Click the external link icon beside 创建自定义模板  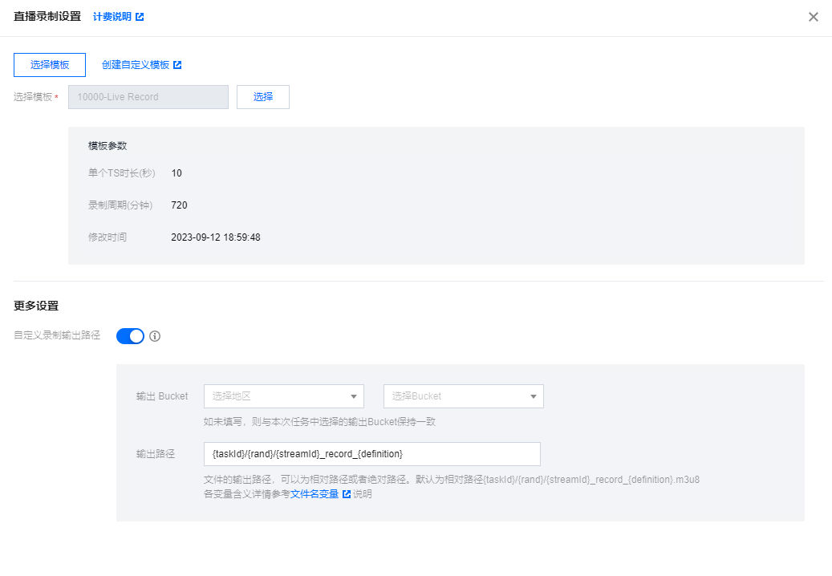[x=177, y=65]
